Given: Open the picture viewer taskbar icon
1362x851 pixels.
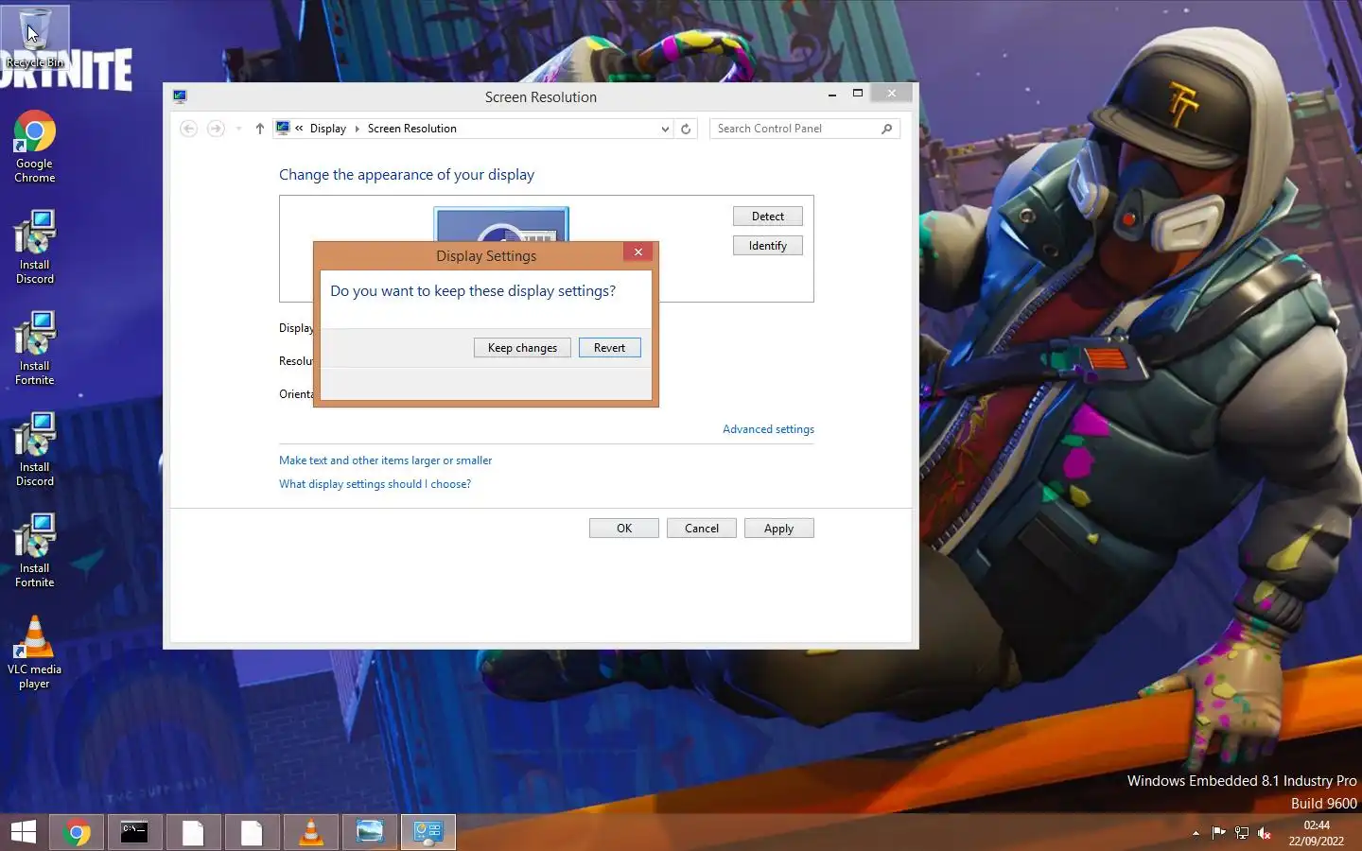Looking at the screenshot, I should (369, 832).
